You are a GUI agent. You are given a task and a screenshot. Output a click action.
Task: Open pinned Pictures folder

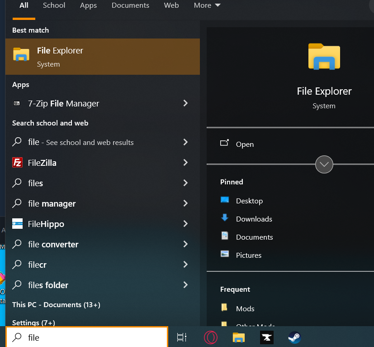[x=249, y=255]
